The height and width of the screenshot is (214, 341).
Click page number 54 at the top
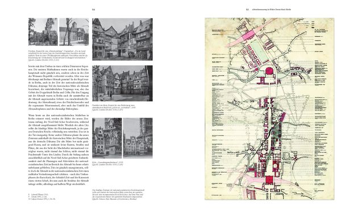click(94, 10)
